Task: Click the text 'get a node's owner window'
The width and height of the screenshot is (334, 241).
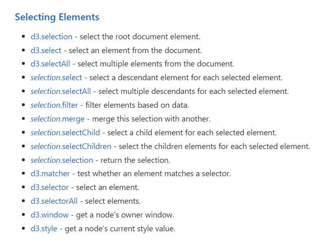Action: (125, 215)
